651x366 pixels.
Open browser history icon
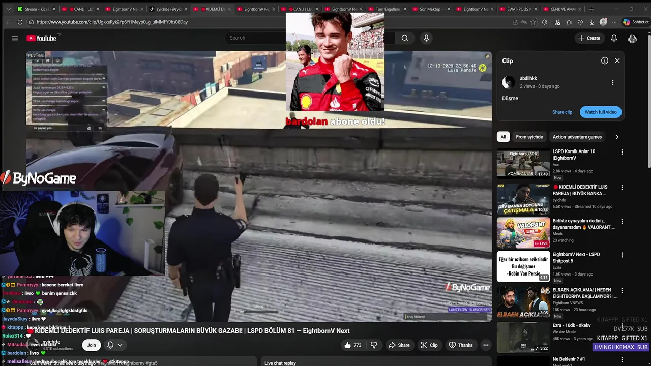[x=580, y=22]
